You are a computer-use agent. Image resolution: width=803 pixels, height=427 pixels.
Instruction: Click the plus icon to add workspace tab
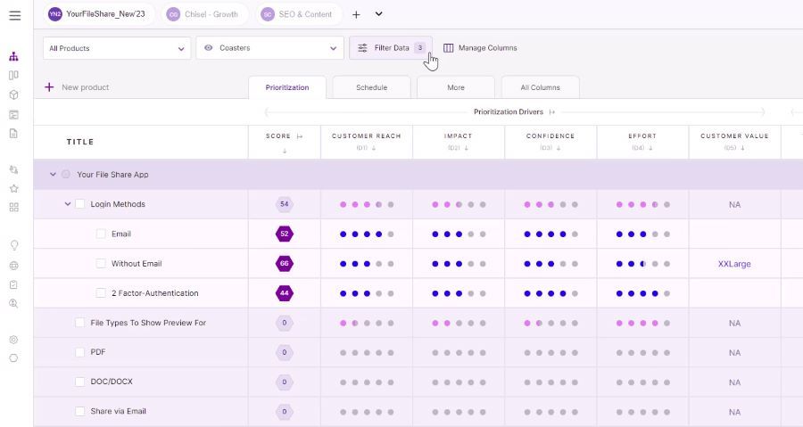click(356, 15)
